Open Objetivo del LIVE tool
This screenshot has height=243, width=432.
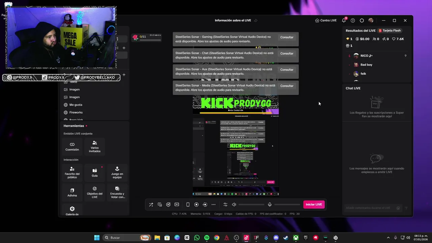click(x=94, y=193)
